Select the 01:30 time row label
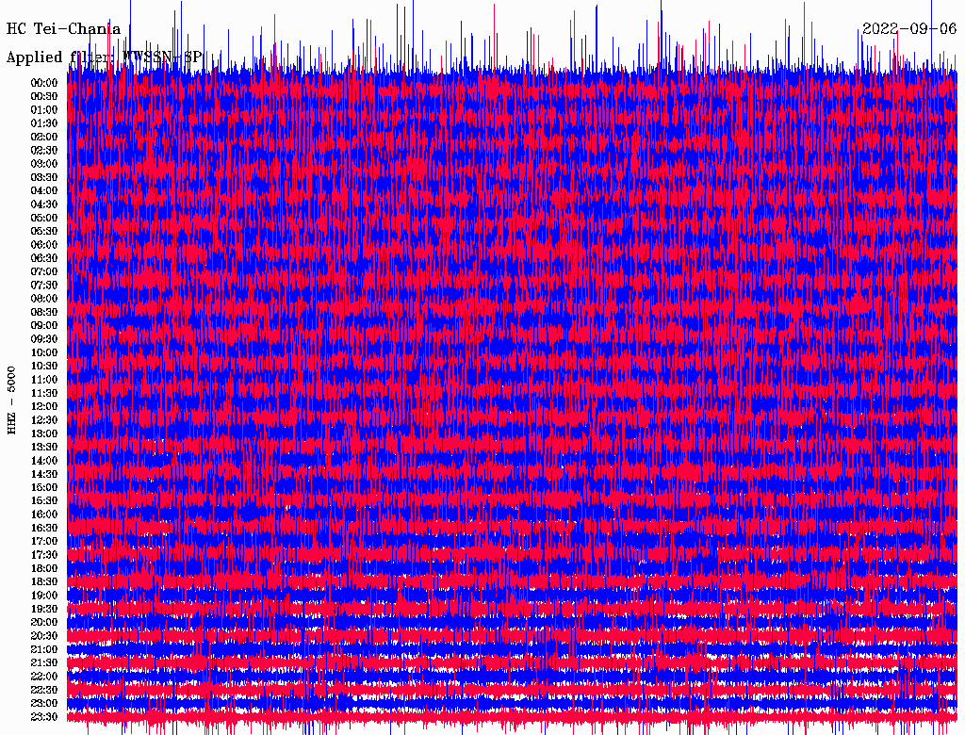This screenshot has height=735, width=965. tap(44, 123)
